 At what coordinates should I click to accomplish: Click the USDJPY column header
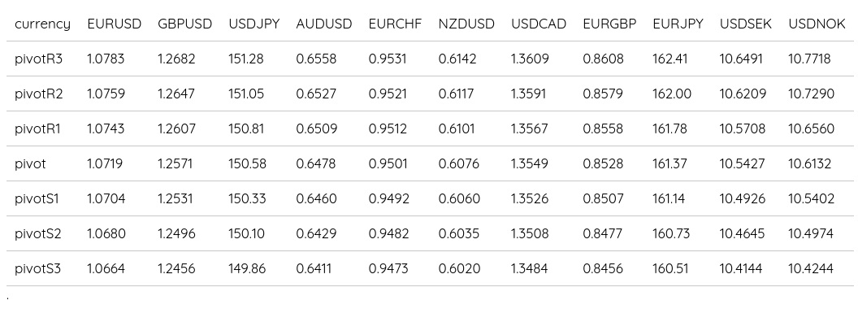click(x=253, y=24)
